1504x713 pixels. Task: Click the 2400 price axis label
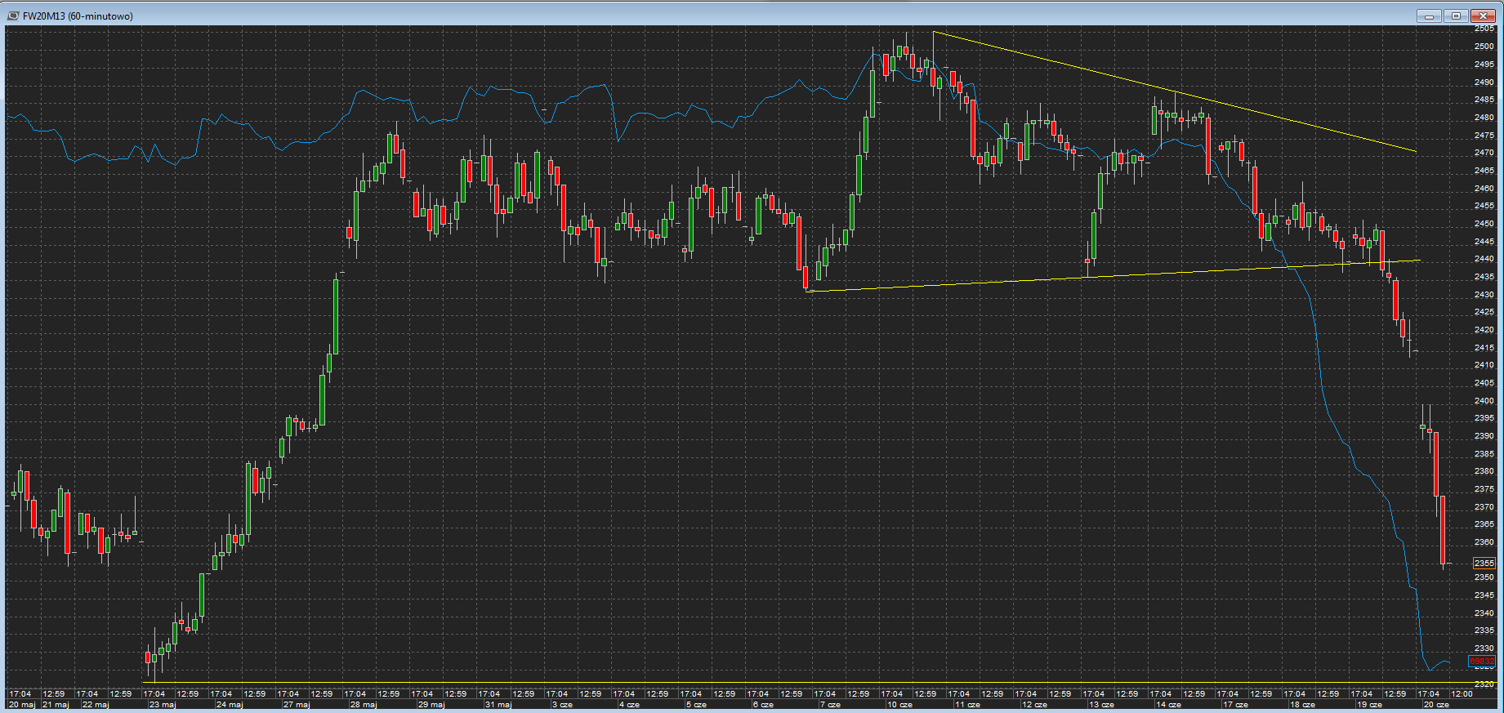pos(1484,401)
